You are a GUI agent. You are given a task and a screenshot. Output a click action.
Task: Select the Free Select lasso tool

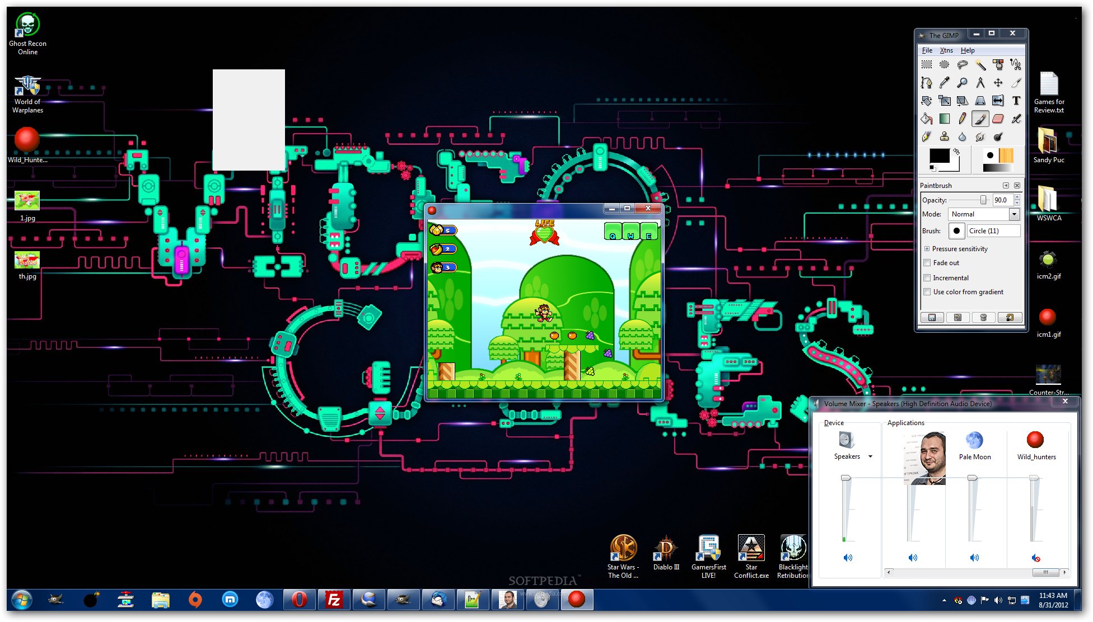click(963, 65)
